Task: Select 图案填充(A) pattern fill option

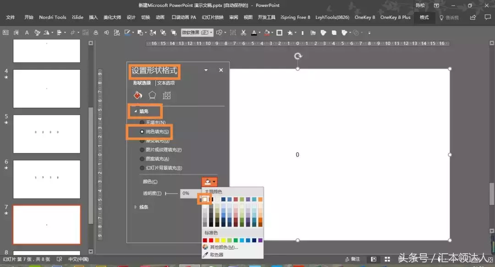Action: point(154,159)
